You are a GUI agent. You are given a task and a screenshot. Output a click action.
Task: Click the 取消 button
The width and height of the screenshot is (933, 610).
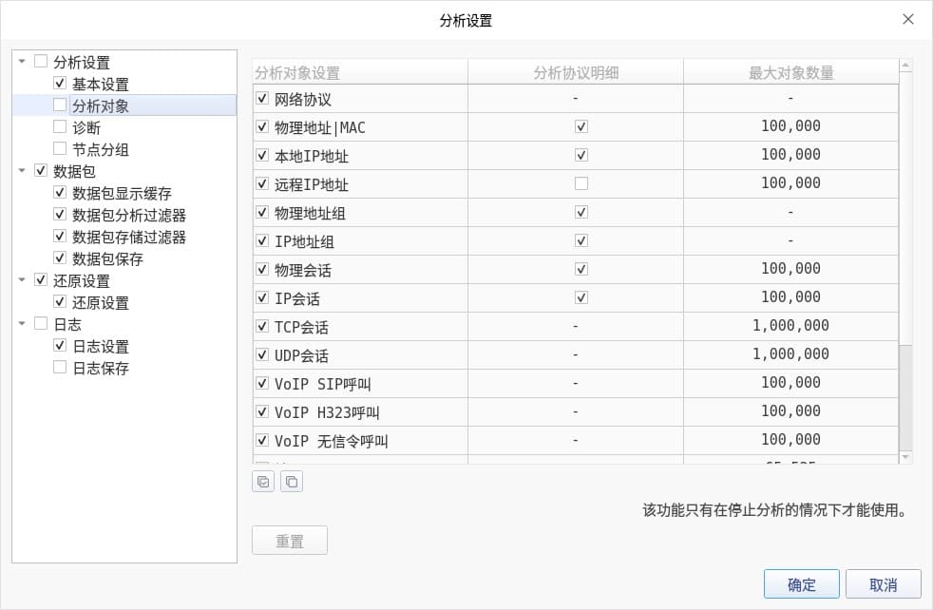[883, 584]
